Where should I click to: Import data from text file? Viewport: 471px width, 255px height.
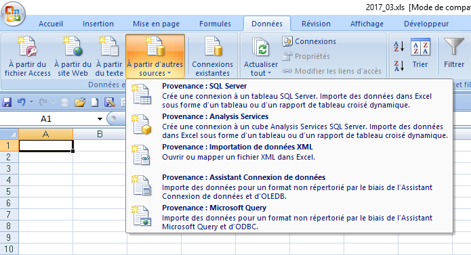point(109,56)
